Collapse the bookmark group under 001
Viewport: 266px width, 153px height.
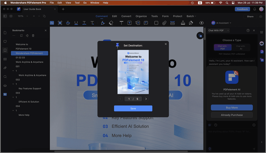pos(13,71)
